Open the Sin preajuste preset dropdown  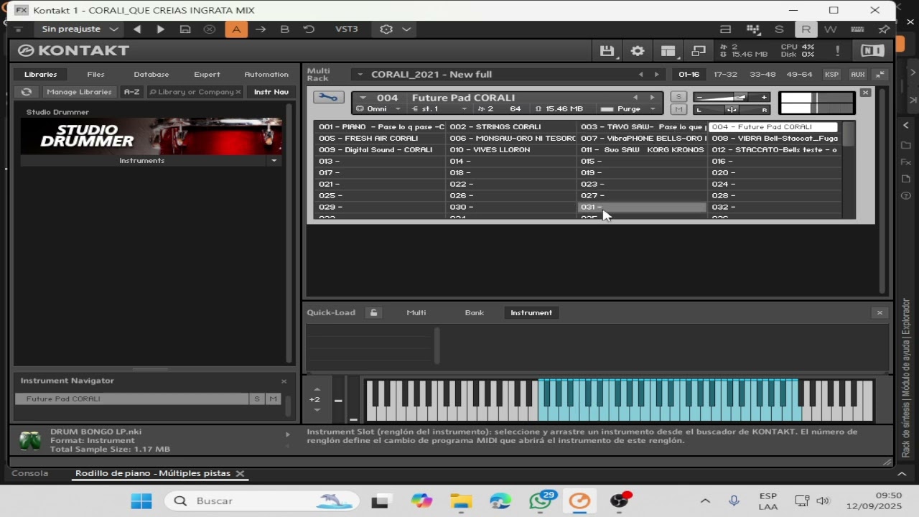(x=80, y=29)
